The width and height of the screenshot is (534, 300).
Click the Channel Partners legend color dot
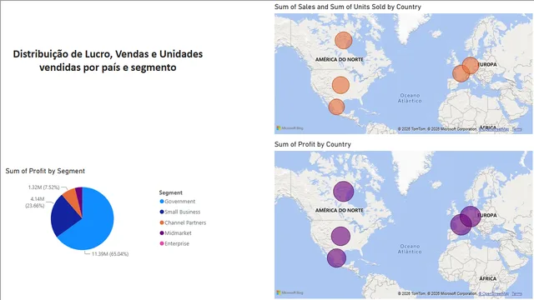click(162, 222)
